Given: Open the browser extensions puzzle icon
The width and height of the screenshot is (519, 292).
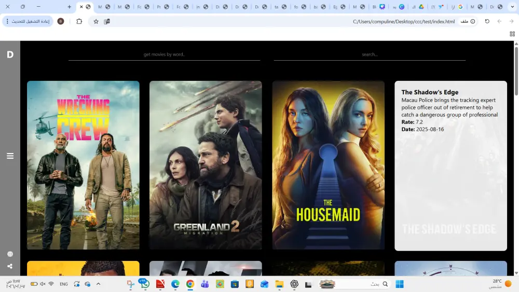Looking at the screenshot, I should 79,21.
